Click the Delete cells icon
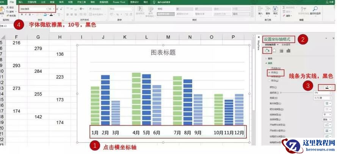This screenshot has width=337, height=154. click(x=268, y=9)
